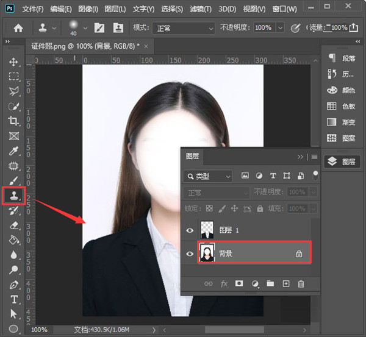Toggle visibility of the 背景 layer

click(190, 254)
